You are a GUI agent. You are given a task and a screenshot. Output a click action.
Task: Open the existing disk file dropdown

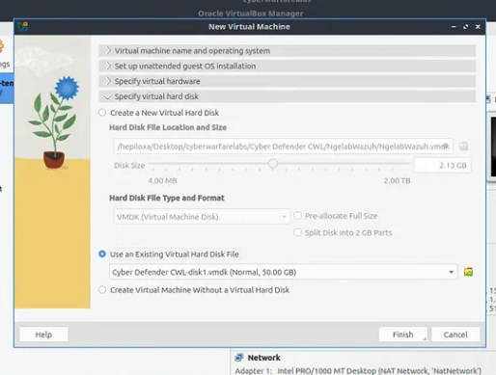click(x=283, y=272)
